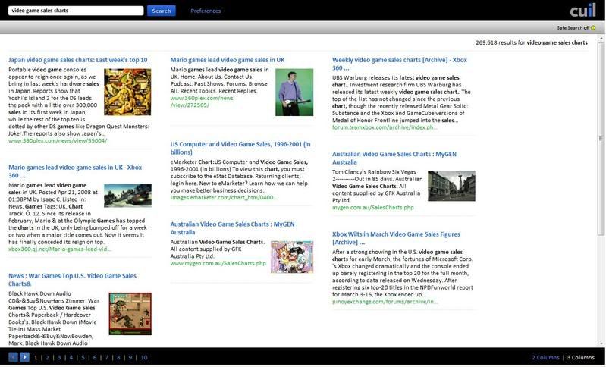Screen dimensions: 606x367
Task: Go to previous results page arrow
Action: click(x=13, y=357)
